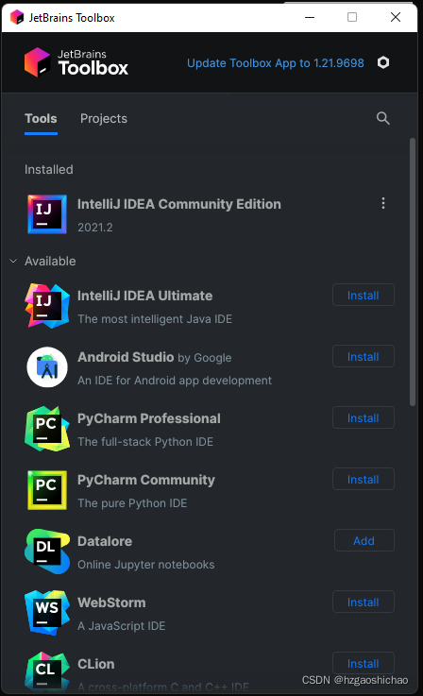This screenshot has width=423, height=696.
Task: Click the PyCharm Professional icon
Action: click(47, 429)
